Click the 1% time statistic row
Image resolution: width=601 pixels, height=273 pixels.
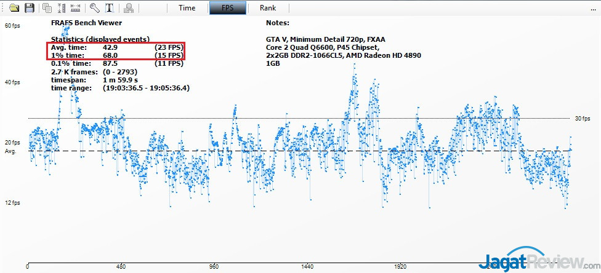(x=116, y=55)
